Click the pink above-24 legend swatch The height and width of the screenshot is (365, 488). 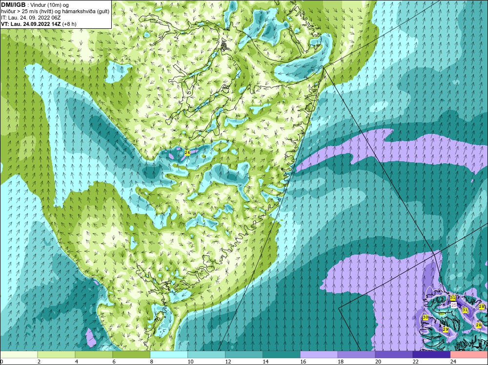469,355
